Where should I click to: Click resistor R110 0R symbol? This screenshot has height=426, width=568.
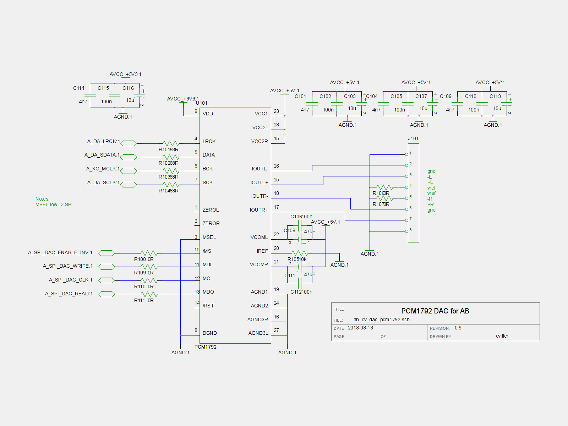click(149, 280)
